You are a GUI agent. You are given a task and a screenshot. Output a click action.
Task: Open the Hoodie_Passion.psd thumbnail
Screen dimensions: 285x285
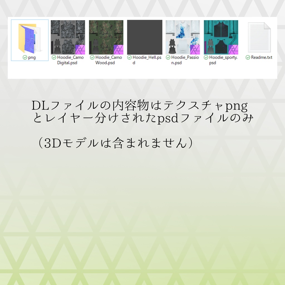point(183,38)
